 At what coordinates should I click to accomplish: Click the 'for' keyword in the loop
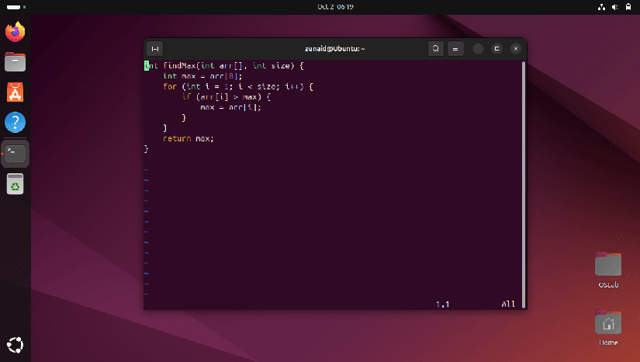click(170, 87)
